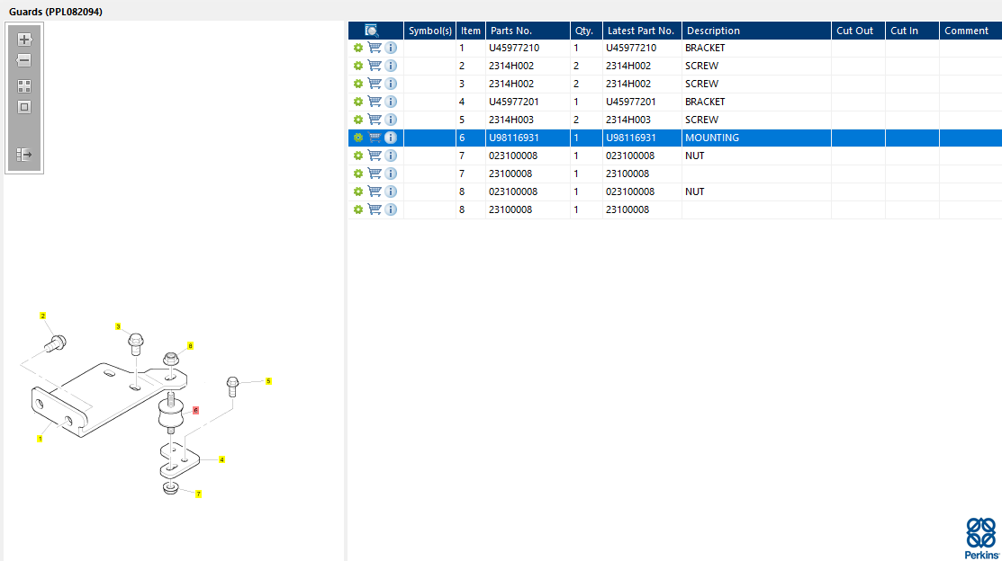Click gear icon for item 4 U45977201
The height and width of the screenshot is (561, 1002).
[x=358, y=102]
